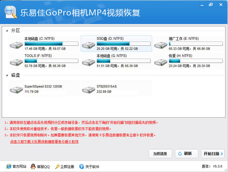Click the magnifier logo in the title bar
This screenshot has height=172, width=228.
(11, 12)
